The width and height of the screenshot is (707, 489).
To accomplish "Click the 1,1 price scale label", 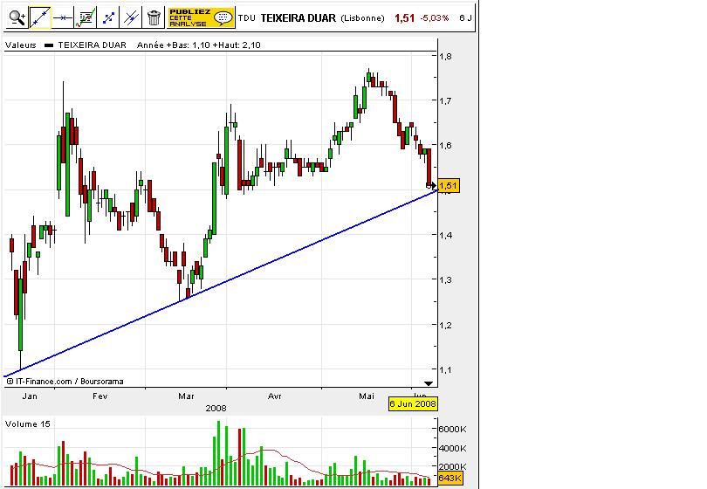I will [x=445, y=370].
